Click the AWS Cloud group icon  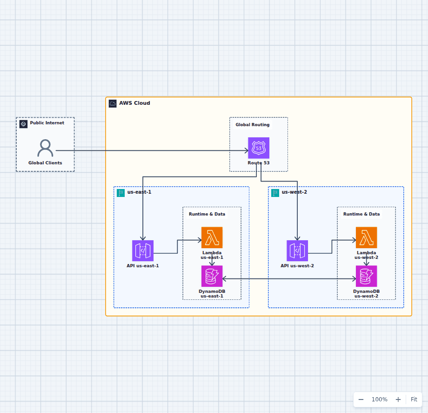tap(113, 103)
